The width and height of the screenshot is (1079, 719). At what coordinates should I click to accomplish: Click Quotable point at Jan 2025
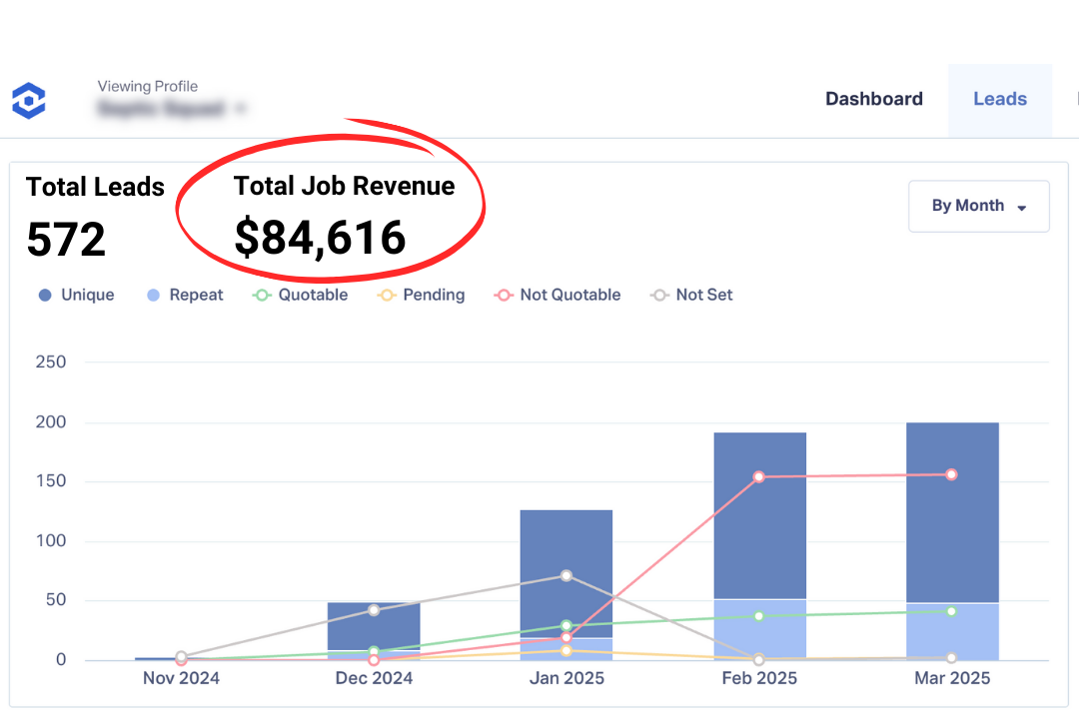tap(566, 625)
